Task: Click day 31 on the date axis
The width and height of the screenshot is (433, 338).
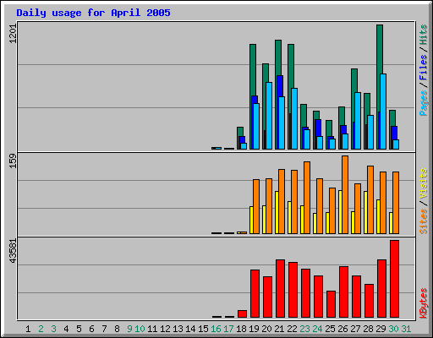Action: (x=406, y=329)
